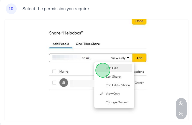This screenshot has height=125, width=192.
Task: Click the email address input field
Action: (x=80, y=58)
